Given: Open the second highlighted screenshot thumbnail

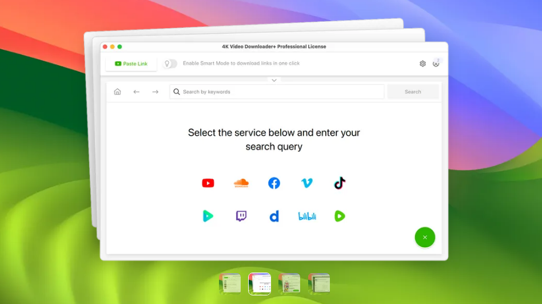Looking at the screenshot, I should point(260,283).
